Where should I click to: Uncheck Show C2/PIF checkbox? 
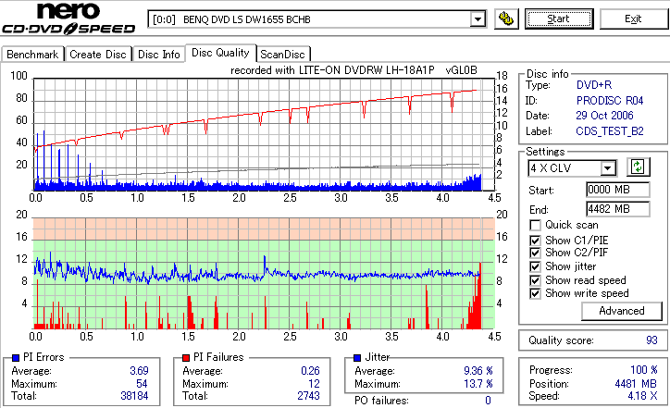[x=535, y=253]
